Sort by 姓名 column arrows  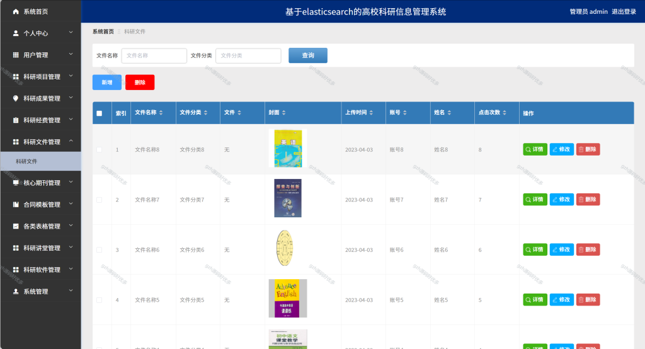pyautogui.click(x=449, y=112)
